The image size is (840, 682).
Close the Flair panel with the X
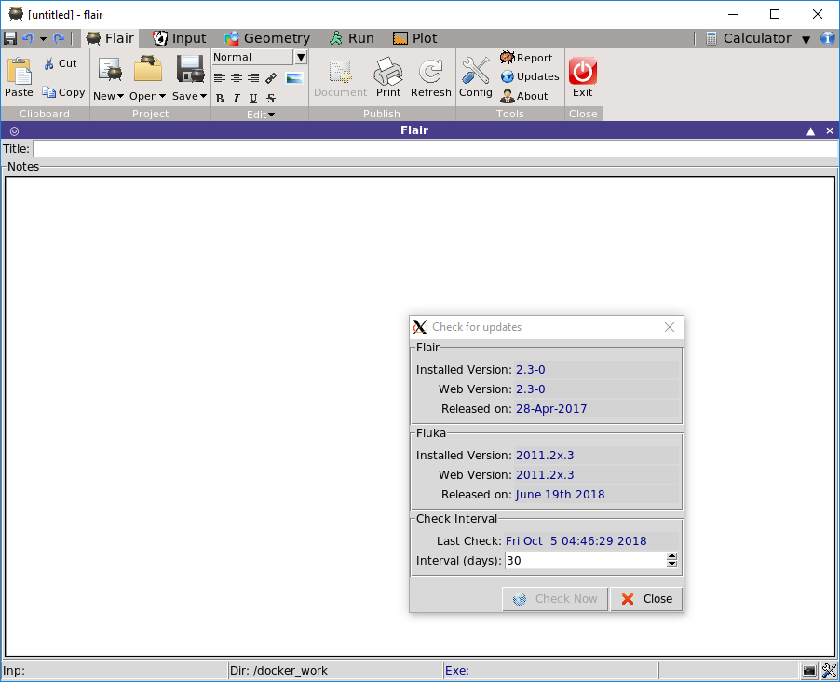pyautogui.click(x=829, y=130)
